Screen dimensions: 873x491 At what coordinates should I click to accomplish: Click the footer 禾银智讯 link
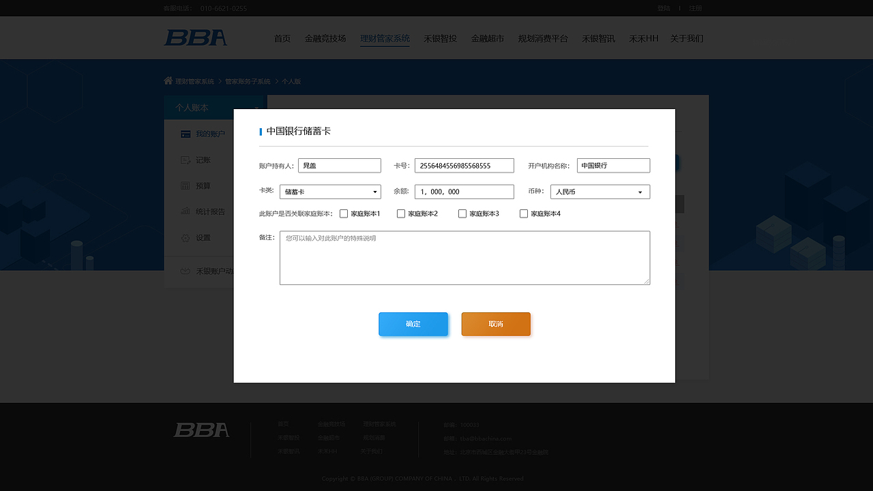point(288,451)
